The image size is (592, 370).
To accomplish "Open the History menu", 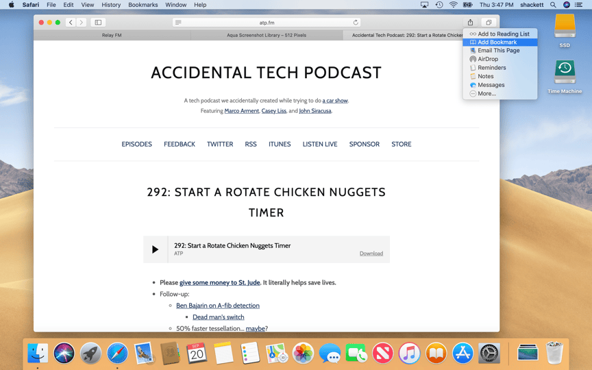I will tap(111, 5).
